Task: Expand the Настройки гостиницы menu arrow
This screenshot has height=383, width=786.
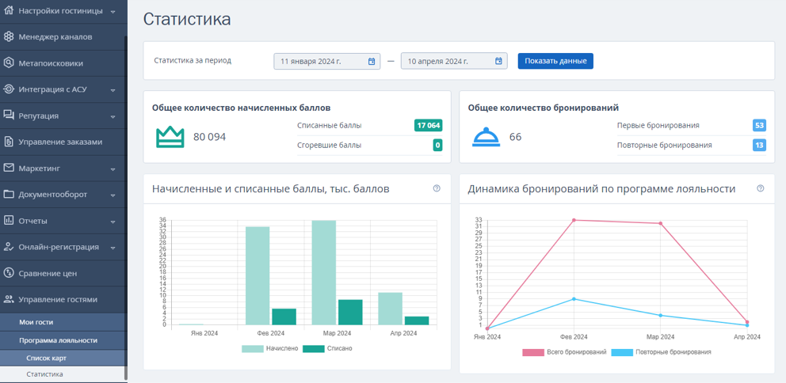Action: [113, 11]
